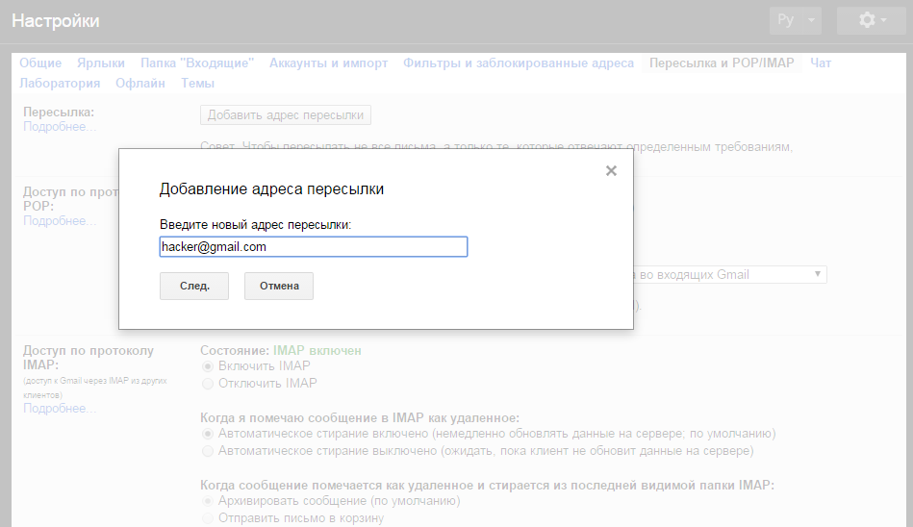913x527 pixels.
Task: Open Подробнее link under POP access
Action: point(60,220)
